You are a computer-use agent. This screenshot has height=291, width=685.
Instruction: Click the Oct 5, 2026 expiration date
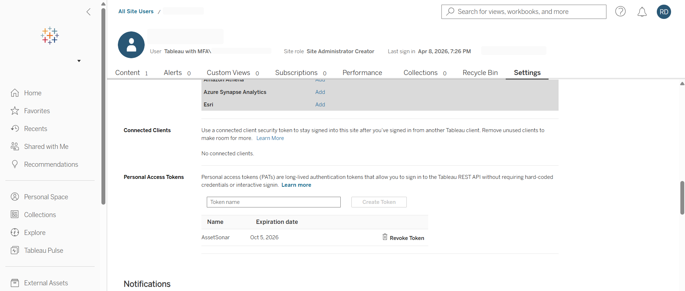coord(264,237)
